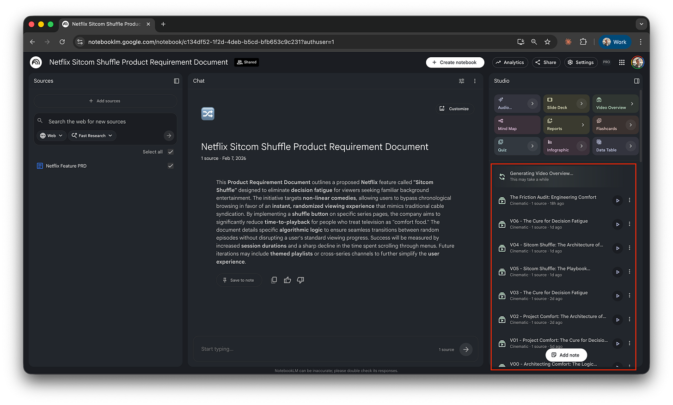Open more options for V06 video
The image size is (673, 405).
(x=630, y=224)
